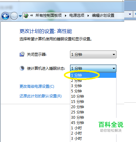This screenshot has width=136, height=142.
Task: Select 15 分钟 option
Action: 93,102
